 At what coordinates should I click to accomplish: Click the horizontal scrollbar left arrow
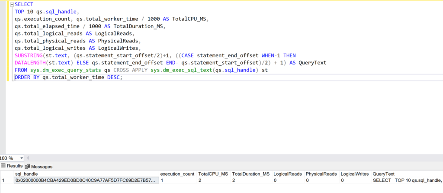pyautogui.click(x=29, y=158)
